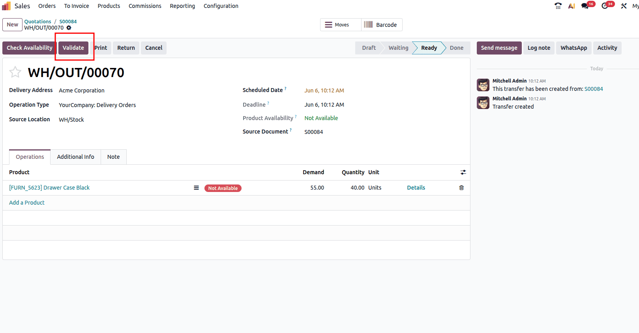This screenshot has width=639, height=333.
Task: Open the To Invoice menu
Action: [77, 6]
